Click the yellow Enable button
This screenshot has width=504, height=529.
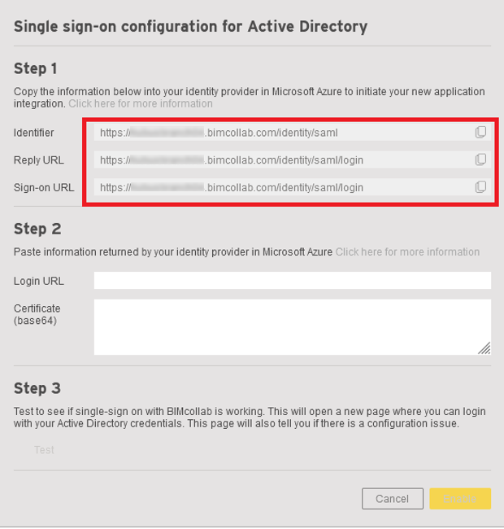(460, 498)
